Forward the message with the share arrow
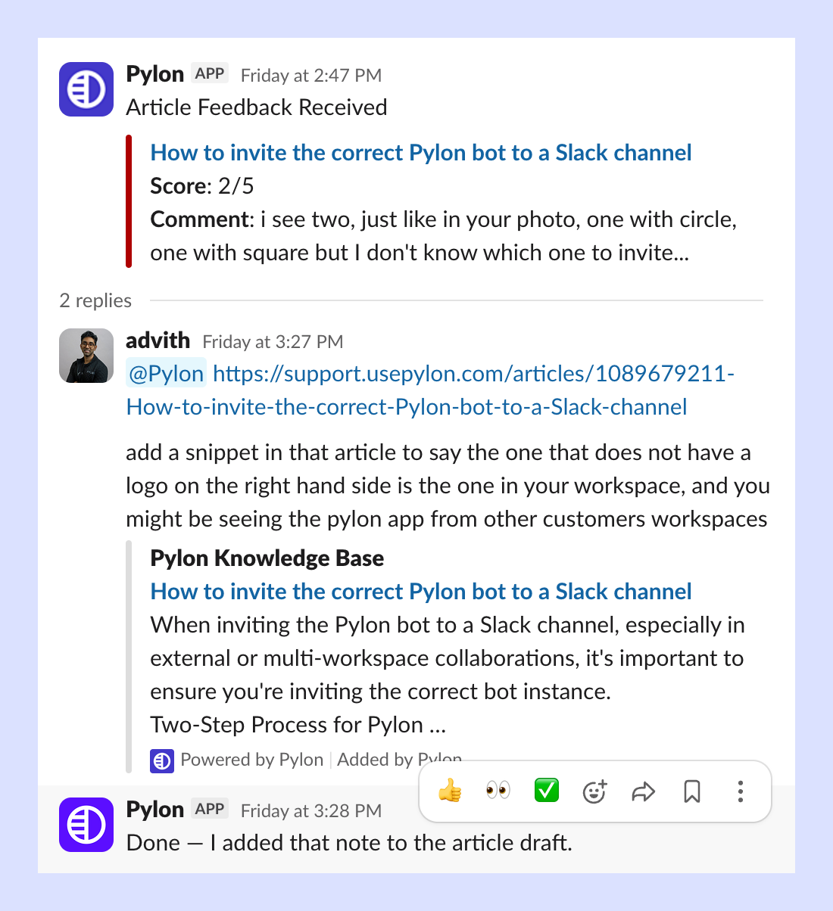The width and height of the screenshot is (833, 911). [x=643, y=791]
